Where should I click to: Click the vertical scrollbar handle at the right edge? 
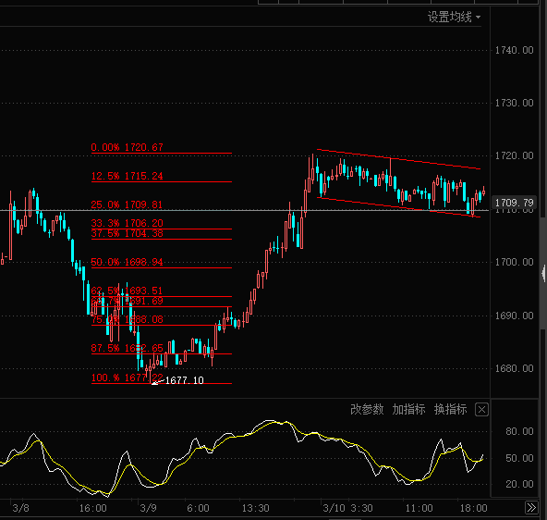click(543, 273)
